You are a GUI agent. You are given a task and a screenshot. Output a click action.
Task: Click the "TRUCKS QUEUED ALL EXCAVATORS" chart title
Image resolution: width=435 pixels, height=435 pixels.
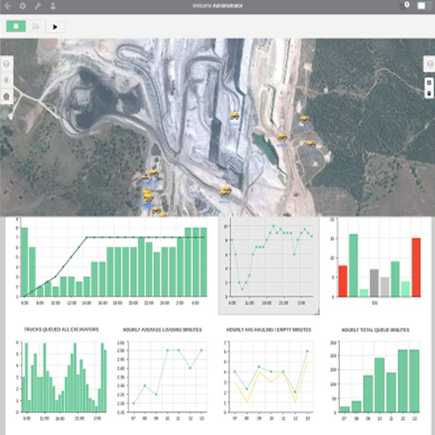tap(61, 330)
